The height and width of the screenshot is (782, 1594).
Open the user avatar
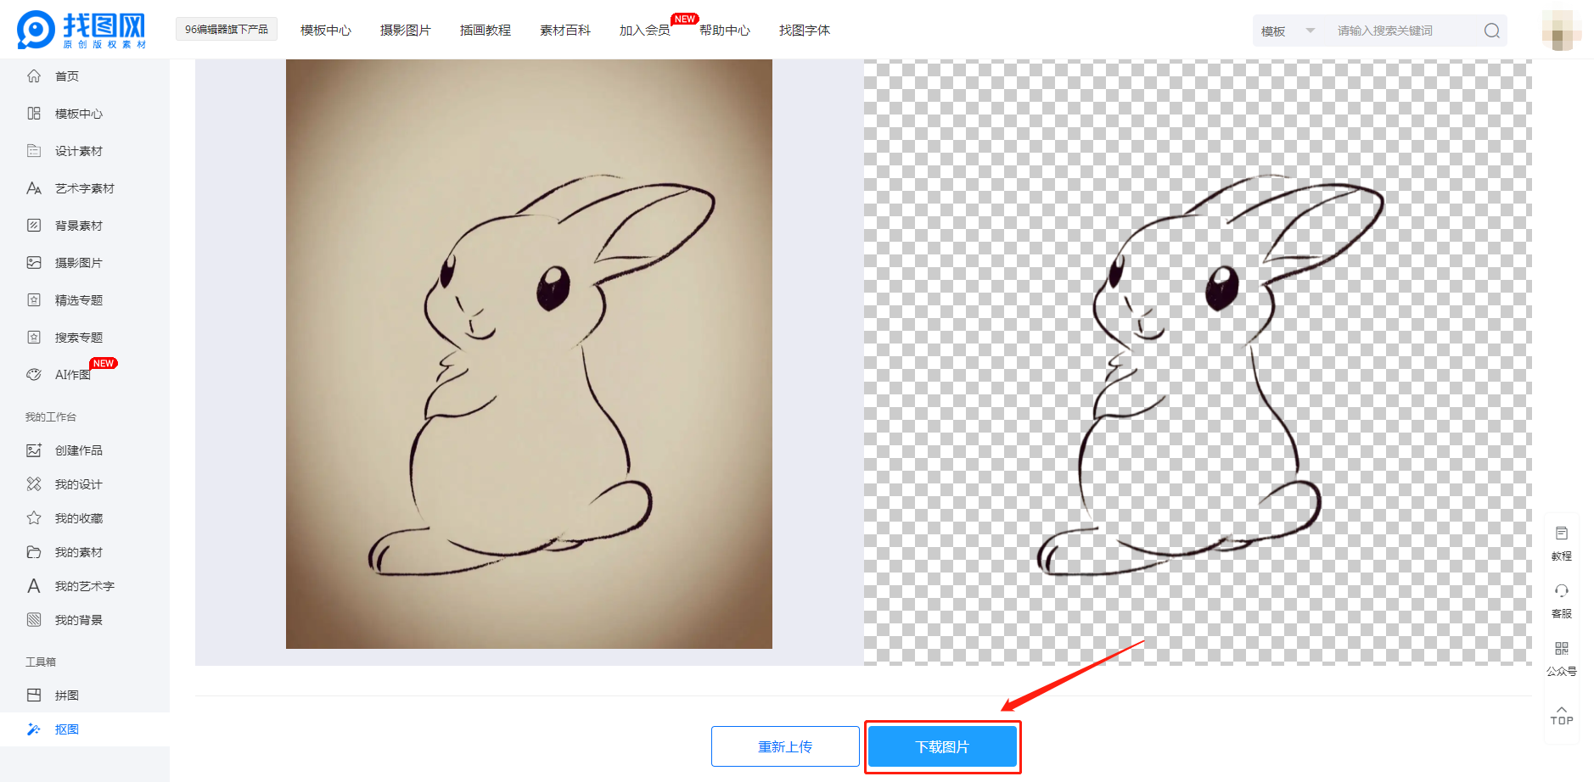(1562, 31)
